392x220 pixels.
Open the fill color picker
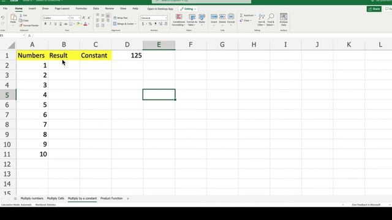point(78,24)
